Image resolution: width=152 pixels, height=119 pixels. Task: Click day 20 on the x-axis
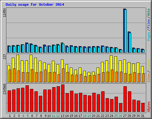click(94, 116)
